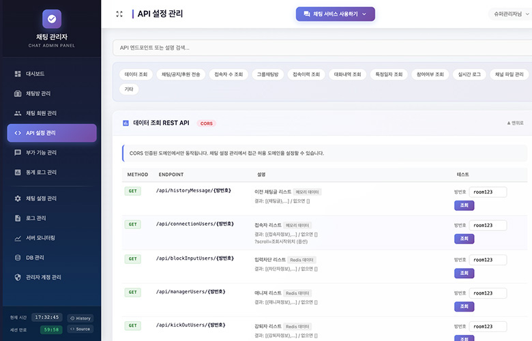
Task: Click the DB 관리 database icon
Action: (x=18, y=258)
